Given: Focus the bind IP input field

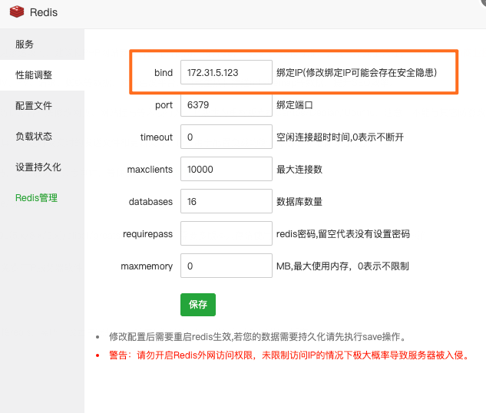Looking at the screenshot, I should [226, 72].
